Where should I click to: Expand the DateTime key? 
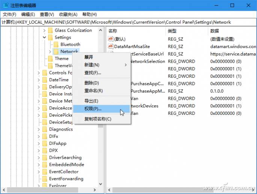pyautogui.click(x=39, y=80)
